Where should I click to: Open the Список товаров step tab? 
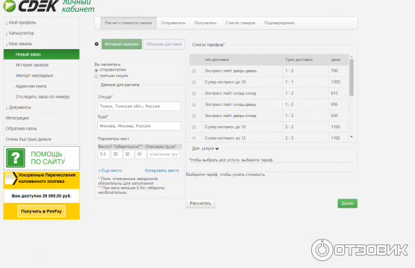pos(240,23)
